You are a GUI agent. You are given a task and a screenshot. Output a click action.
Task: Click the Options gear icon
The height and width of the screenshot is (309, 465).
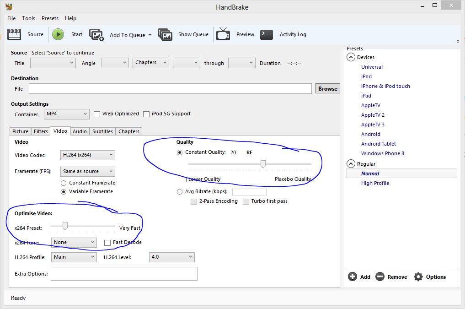click(x=418, y=276)
